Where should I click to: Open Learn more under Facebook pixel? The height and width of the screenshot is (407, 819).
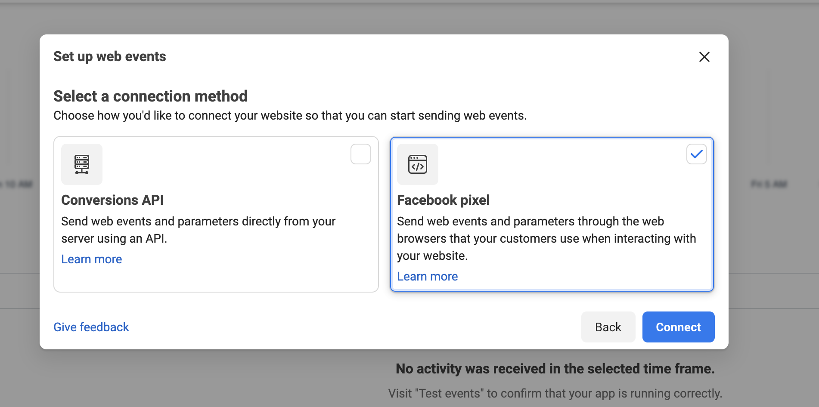click(427, 276)
